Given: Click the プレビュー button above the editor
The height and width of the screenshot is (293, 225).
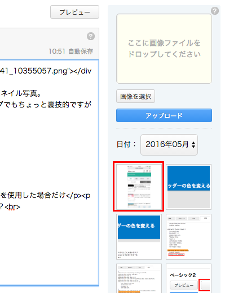Looking at the screenshot, I should point(74,12).
